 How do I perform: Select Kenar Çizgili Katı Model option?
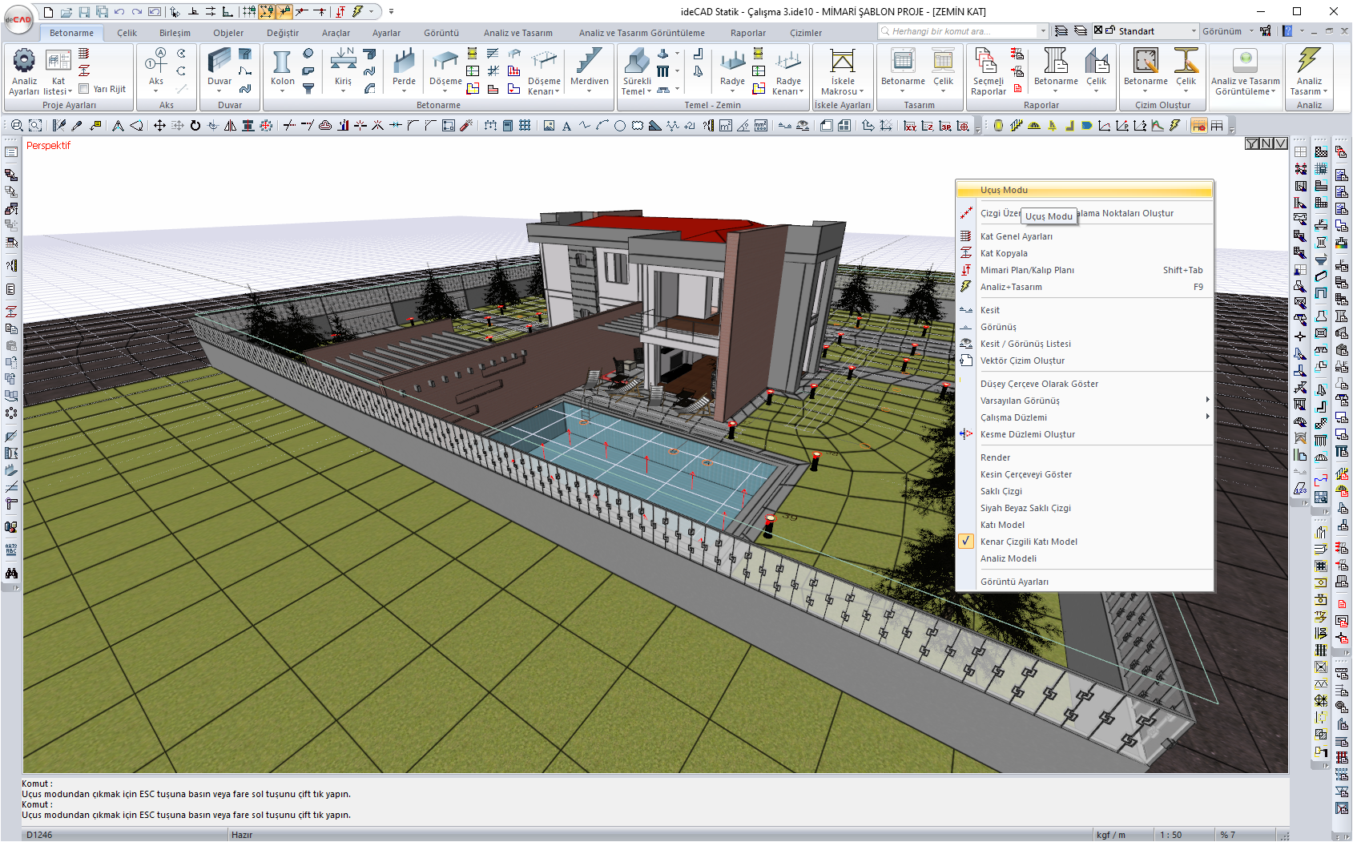click(1029, 542)
